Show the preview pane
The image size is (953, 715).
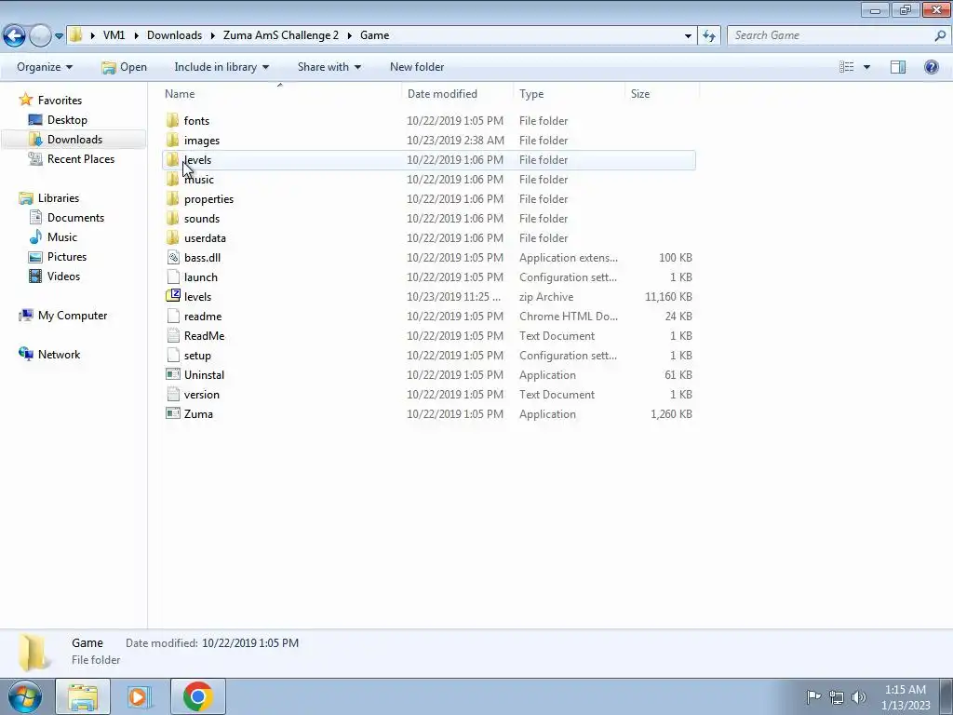(x=898, y=67)
